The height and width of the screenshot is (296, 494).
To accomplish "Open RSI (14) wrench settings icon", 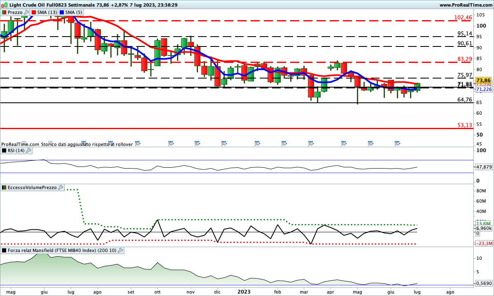I will coord(28,150).
